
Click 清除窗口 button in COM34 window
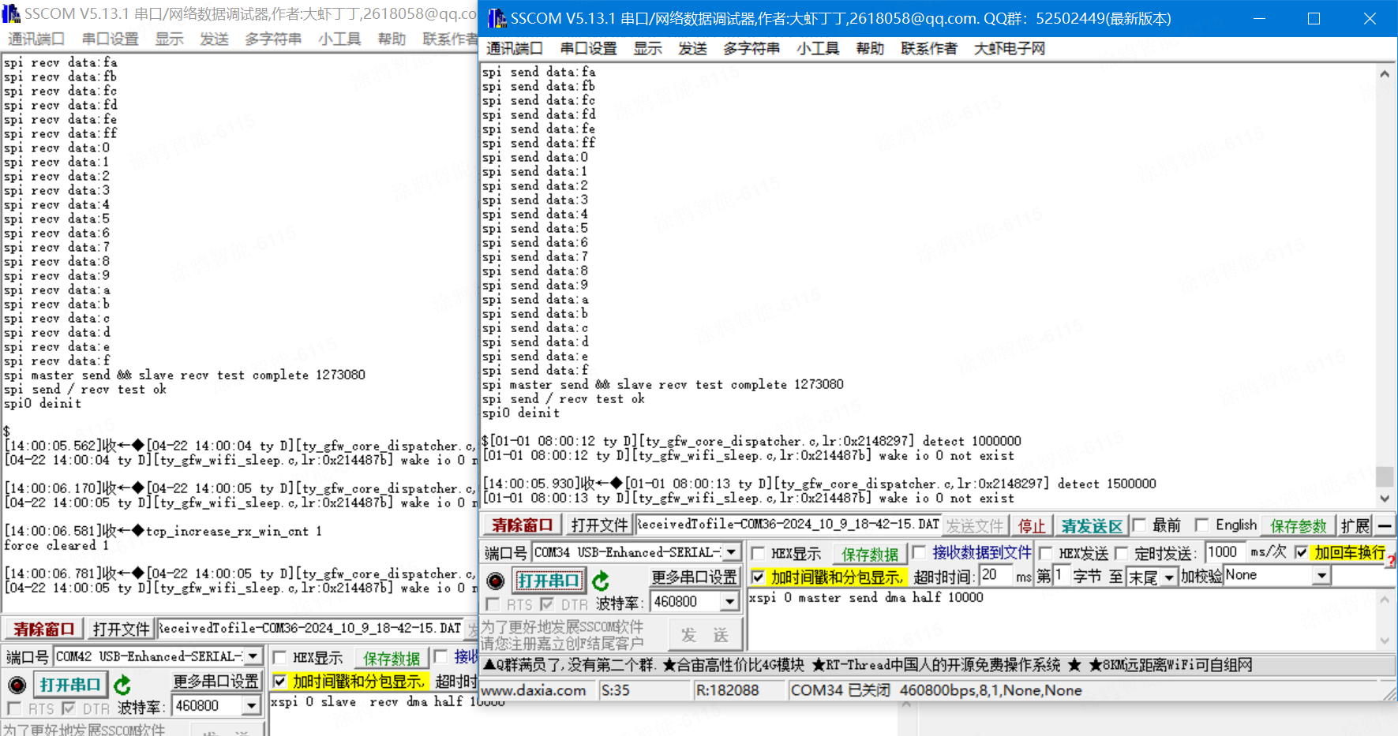(522, 525)
